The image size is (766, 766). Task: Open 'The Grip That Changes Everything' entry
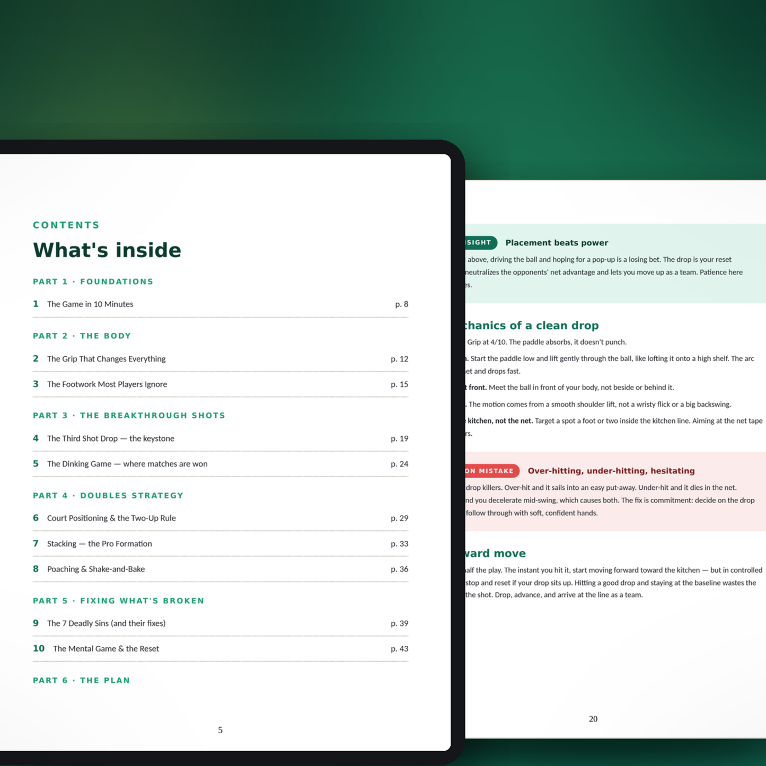221,359
